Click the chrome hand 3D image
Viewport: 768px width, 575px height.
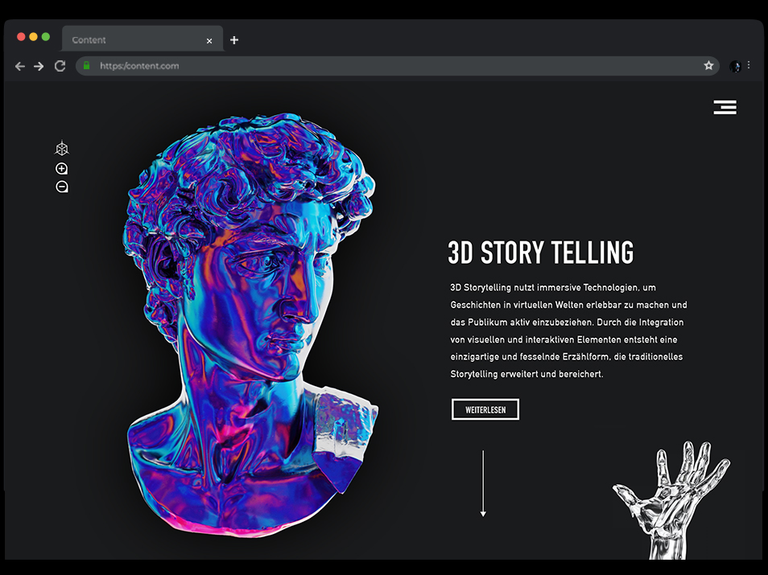(671, 500)
